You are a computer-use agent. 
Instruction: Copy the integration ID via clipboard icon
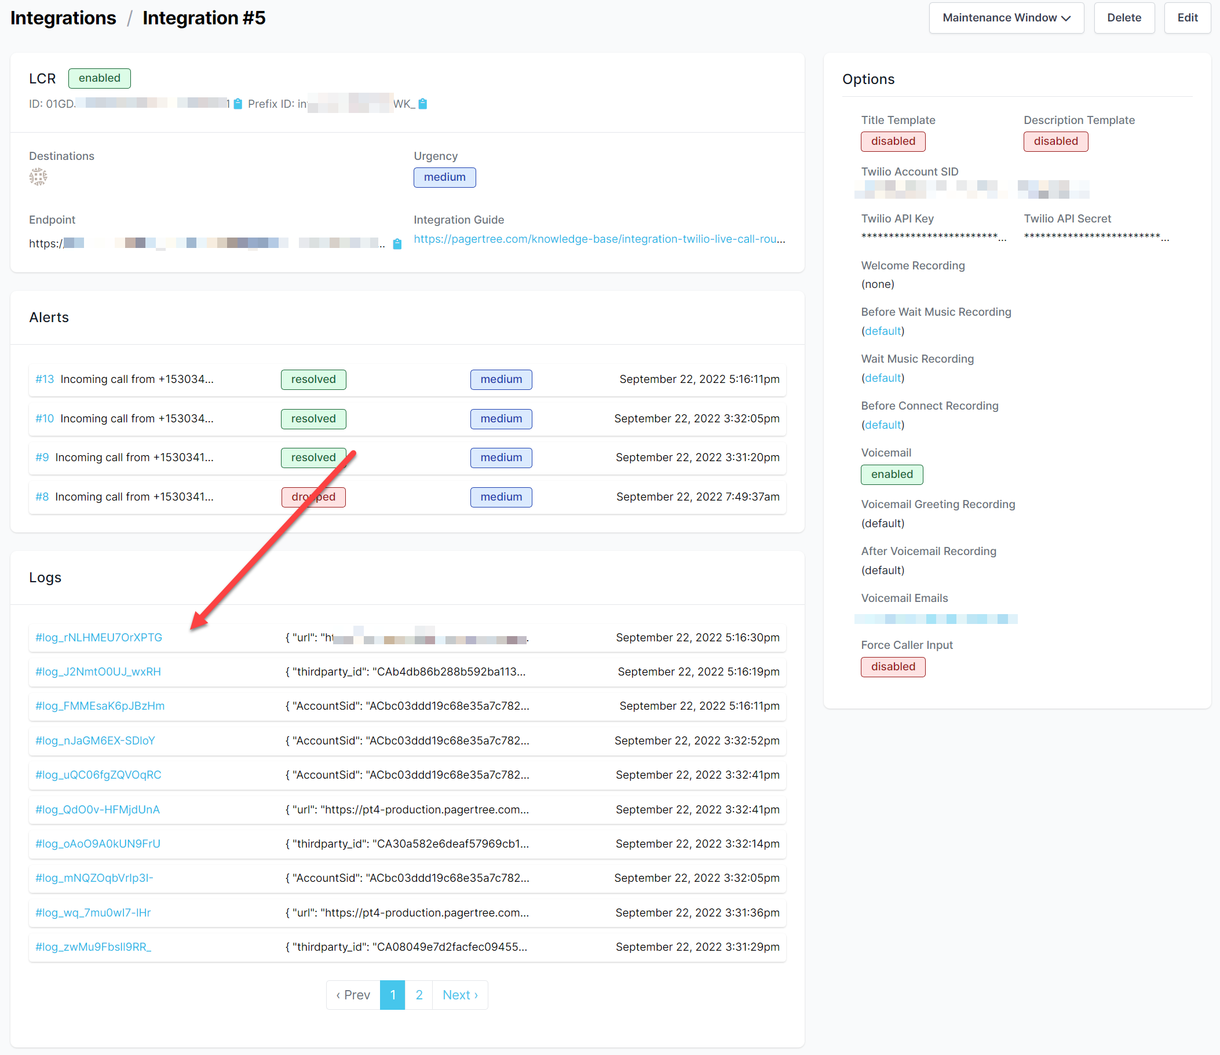click(x=238, y=104)
